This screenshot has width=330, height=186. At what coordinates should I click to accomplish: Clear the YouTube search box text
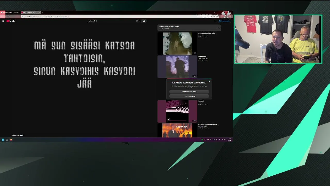139,21
